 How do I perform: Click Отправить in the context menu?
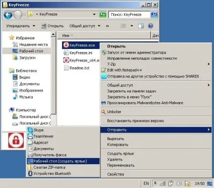tap(156, 130)
